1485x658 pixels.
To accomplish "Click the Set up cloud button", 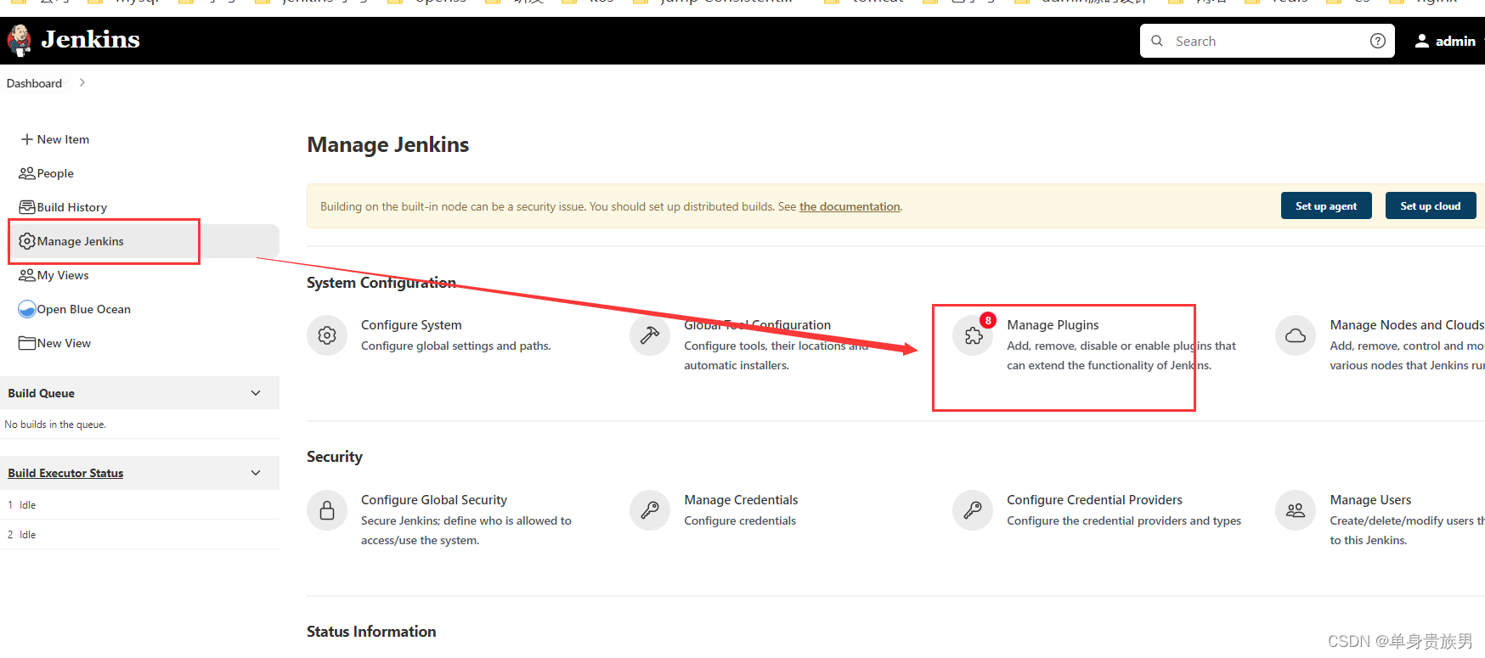I will (x=1431, y=205).
